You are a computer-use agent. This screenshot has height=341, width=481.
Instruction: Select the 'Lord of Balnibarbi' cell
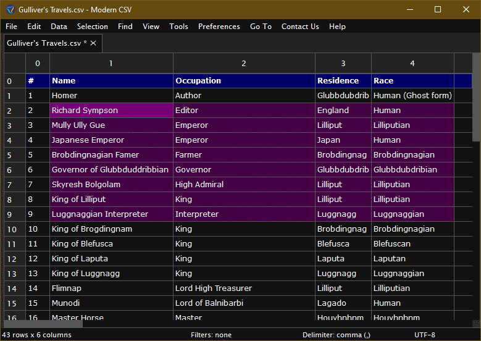tap(244, 303)
